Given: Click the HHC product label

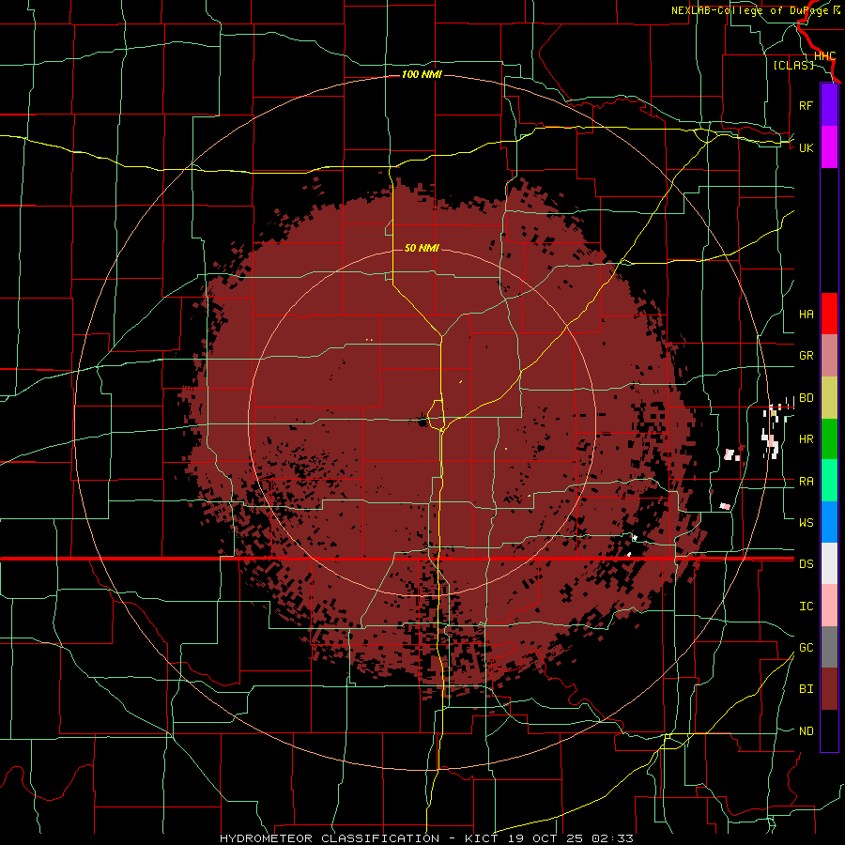Looking at the screenshot, I should 824,56.
